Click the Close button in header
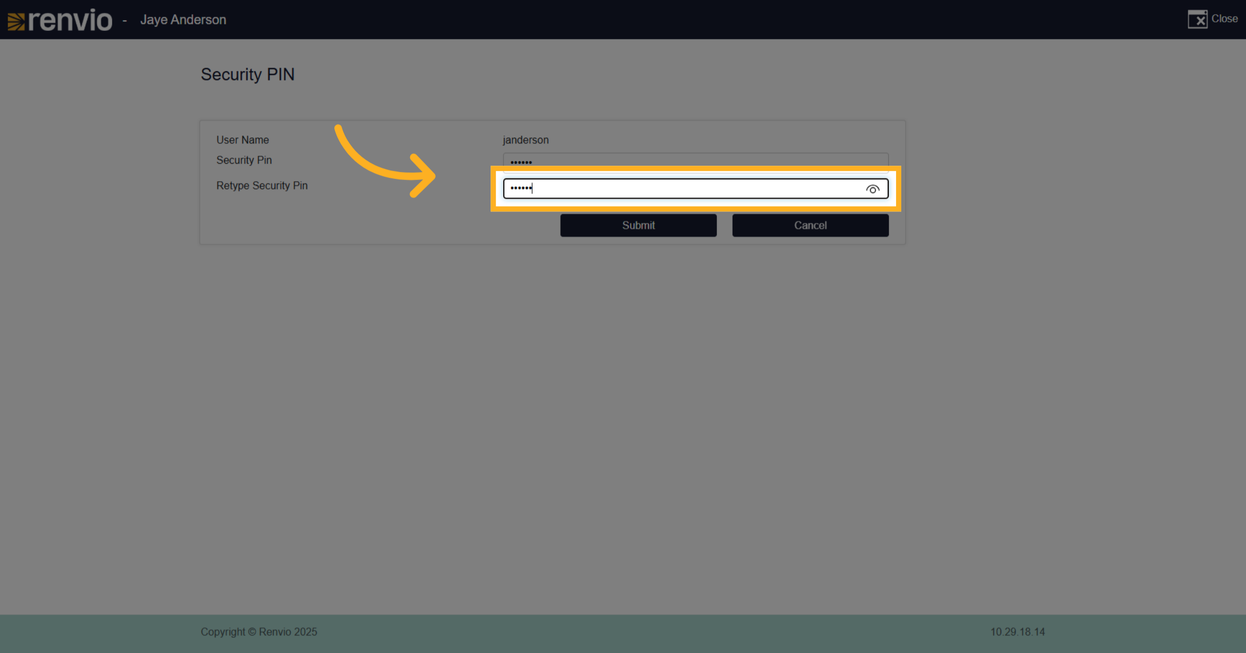Viewport: 1246px width, 653px height. click(1213, 19)
